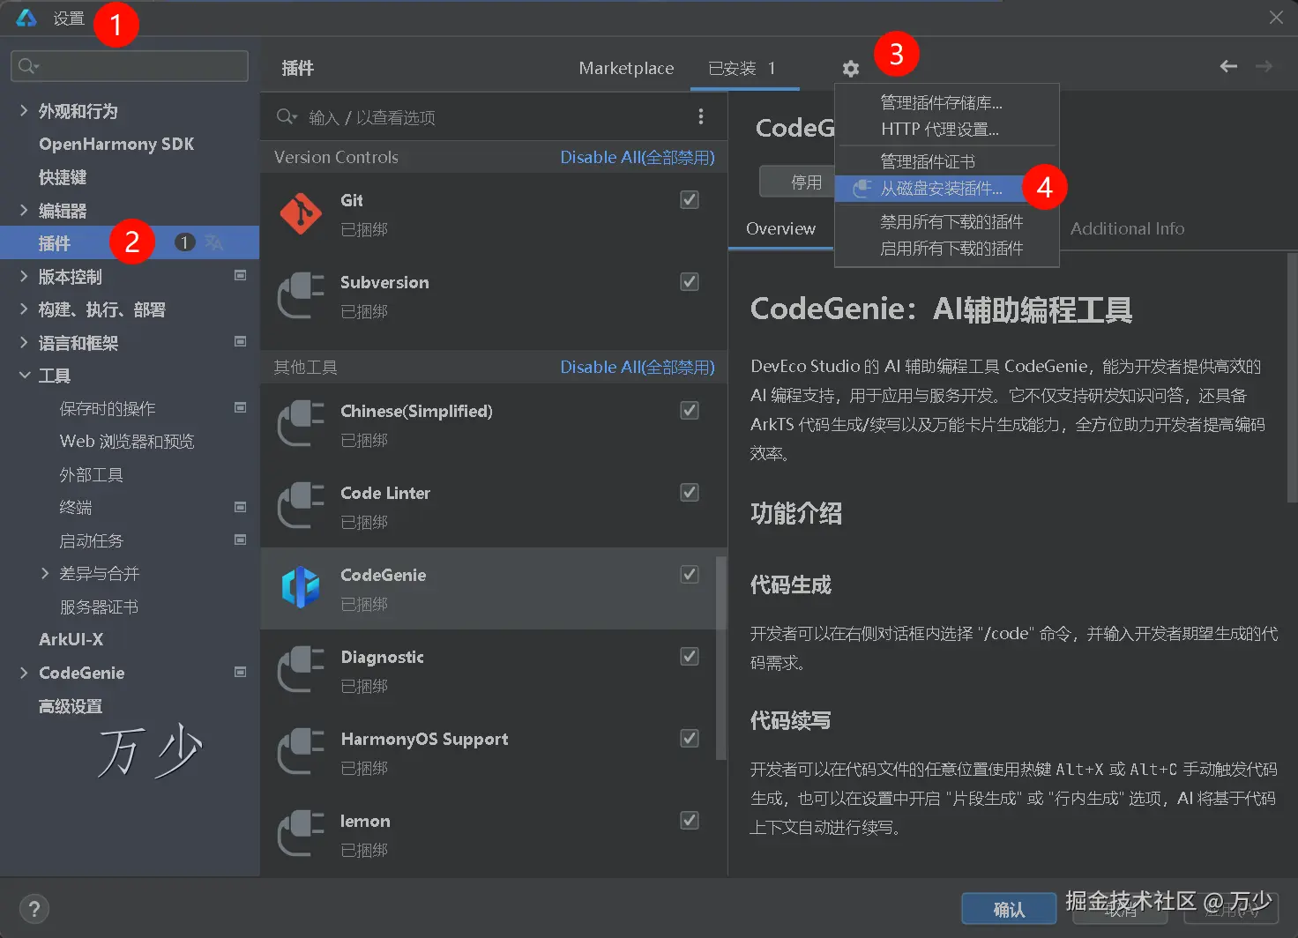Click the translation icon on the 插件 row
Screen dimensions: 1298x938
[x=214, y=242]
